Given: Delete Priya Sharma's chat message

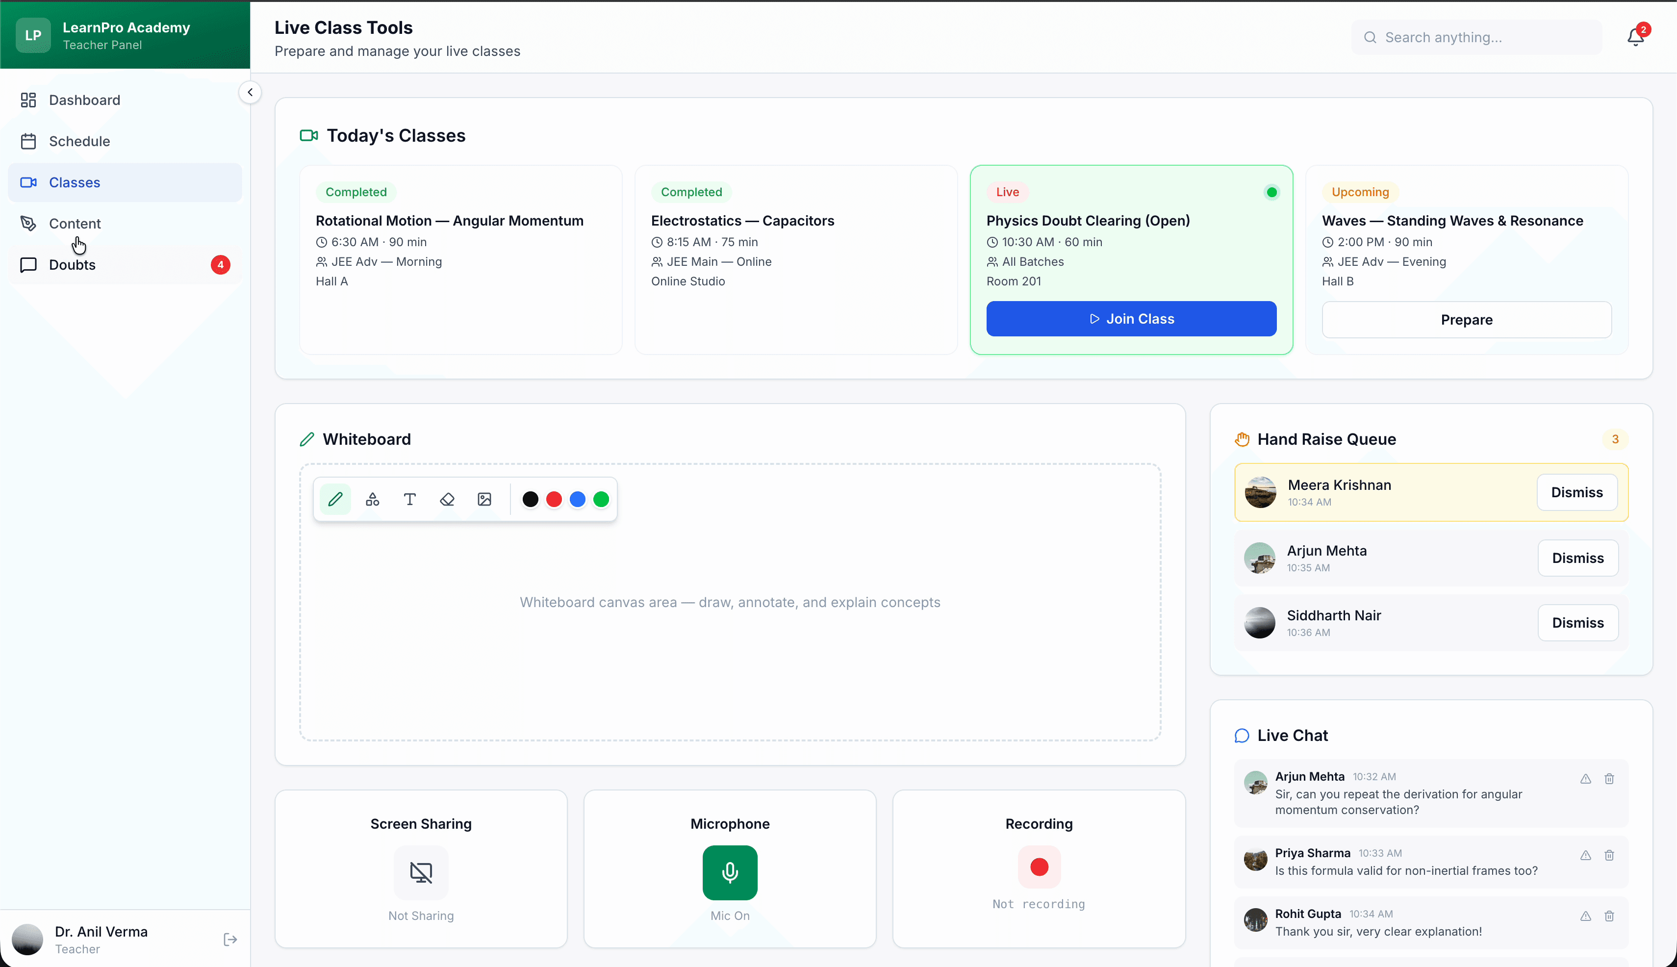Looking at the screenshot, I should pyautogui.click(x=1609, y=855).
